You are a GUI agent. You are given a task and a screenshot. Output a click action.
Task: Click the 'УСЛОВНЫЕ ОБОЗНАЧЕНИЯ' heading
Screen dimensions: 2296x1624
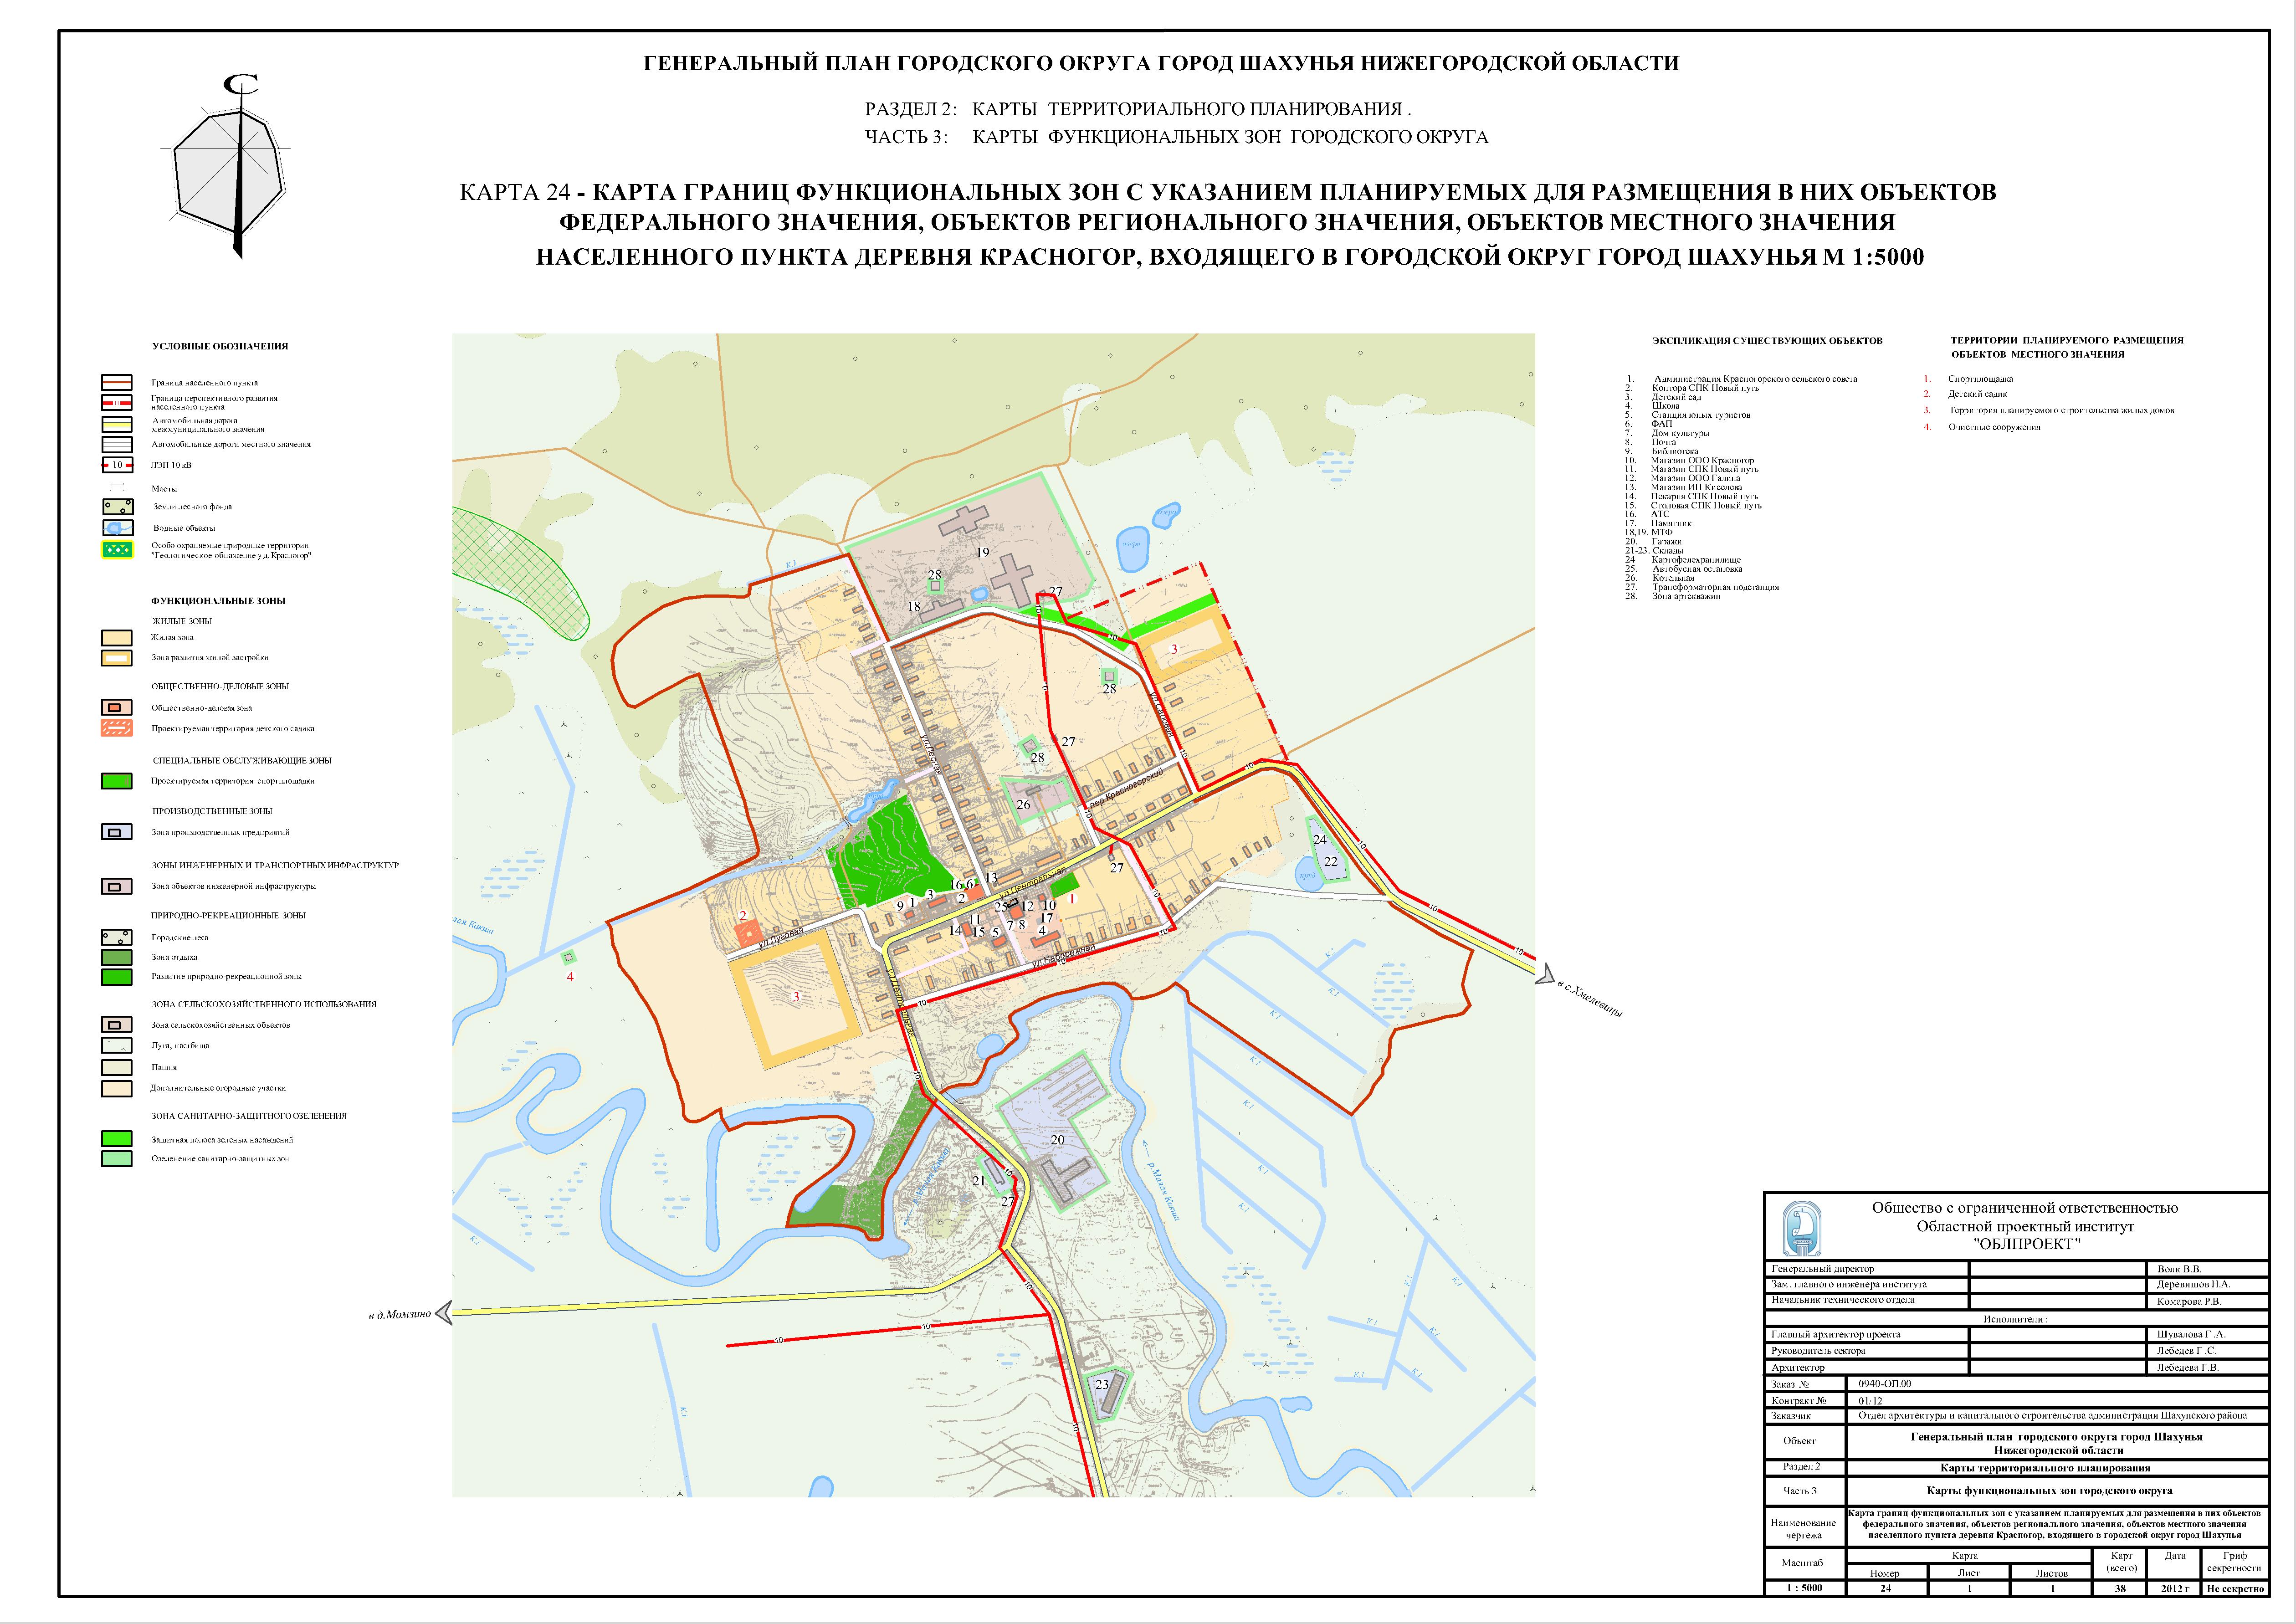coord(220,346)
